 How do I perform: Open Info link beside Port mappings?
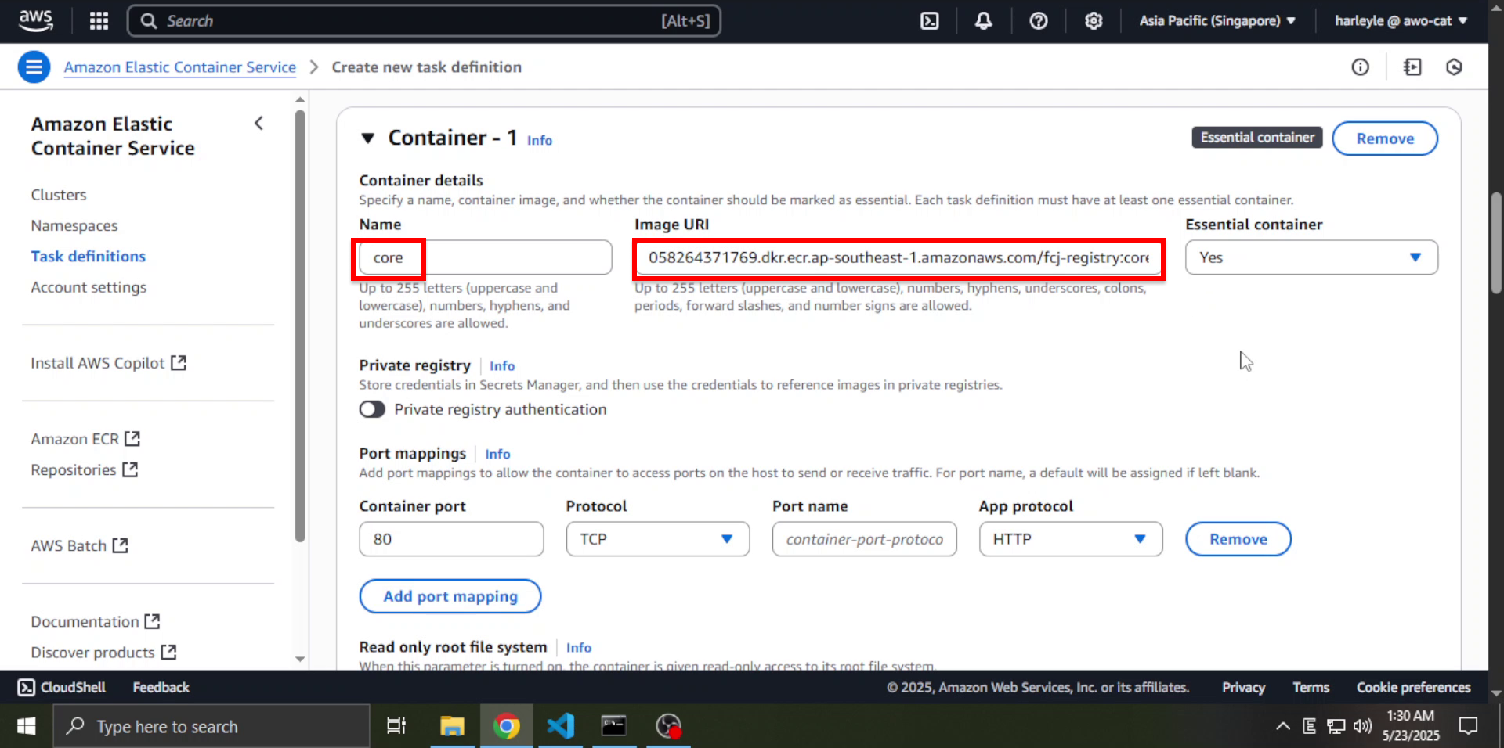(497, 454)
